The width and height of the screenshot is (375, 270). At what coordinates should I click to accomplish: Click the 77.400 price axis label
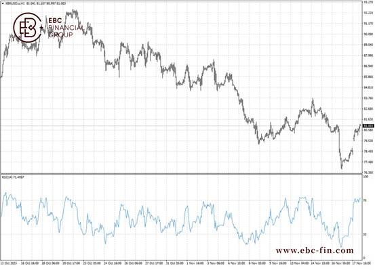(368, 162)
